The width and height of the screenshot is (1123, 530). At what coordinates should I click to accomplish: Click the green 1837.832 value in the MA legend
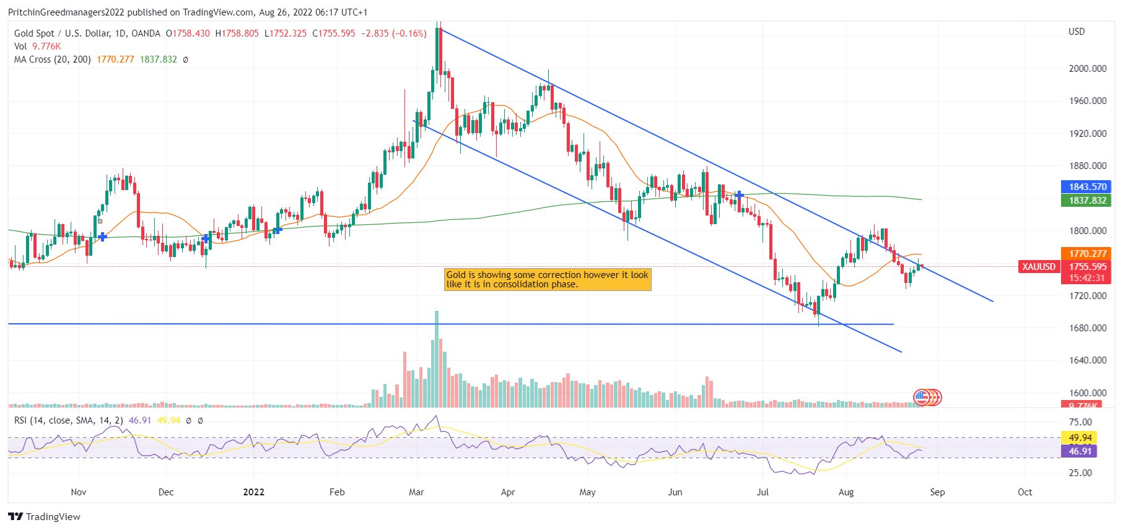click(x=159, y=59)
